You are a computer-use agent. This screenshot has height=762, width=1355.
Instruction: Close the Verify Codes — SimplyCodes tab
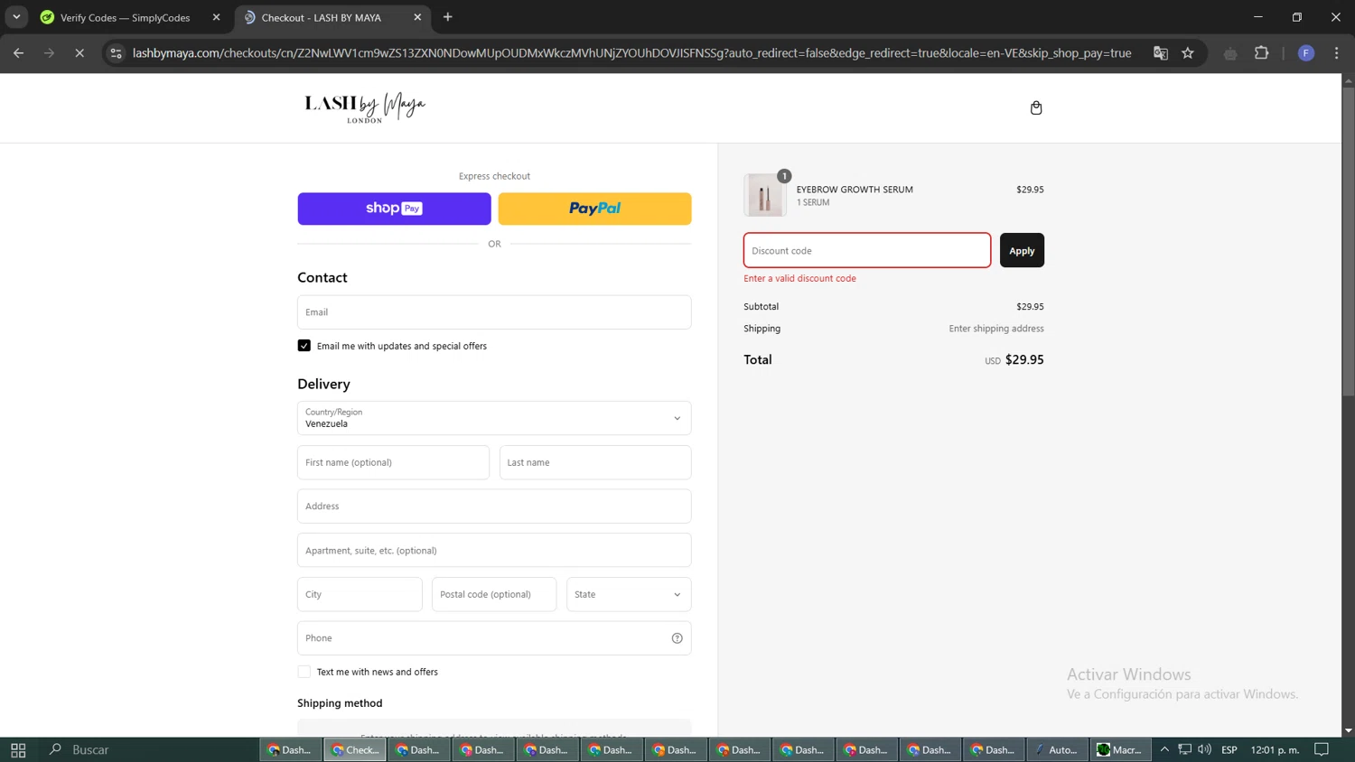point(216,17)
